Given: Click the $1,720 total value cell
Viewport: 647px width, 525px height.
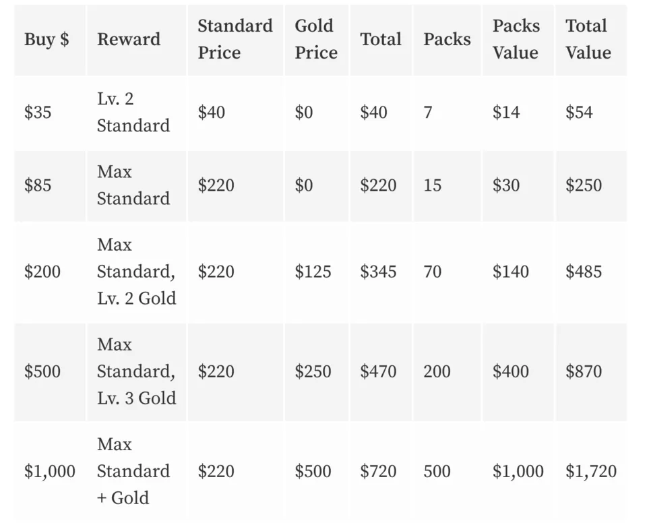Looking at the screenshot, I should [x=590, y=471].
